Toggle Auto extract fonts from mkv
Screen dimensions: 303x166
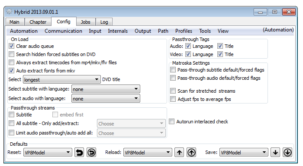point(11,71)
